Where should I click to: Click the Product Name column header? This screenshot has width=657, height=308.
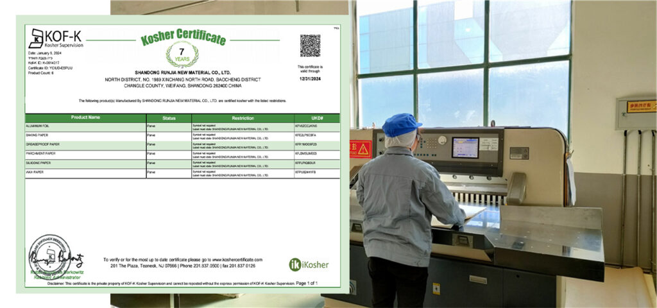[x=85, y=118]
